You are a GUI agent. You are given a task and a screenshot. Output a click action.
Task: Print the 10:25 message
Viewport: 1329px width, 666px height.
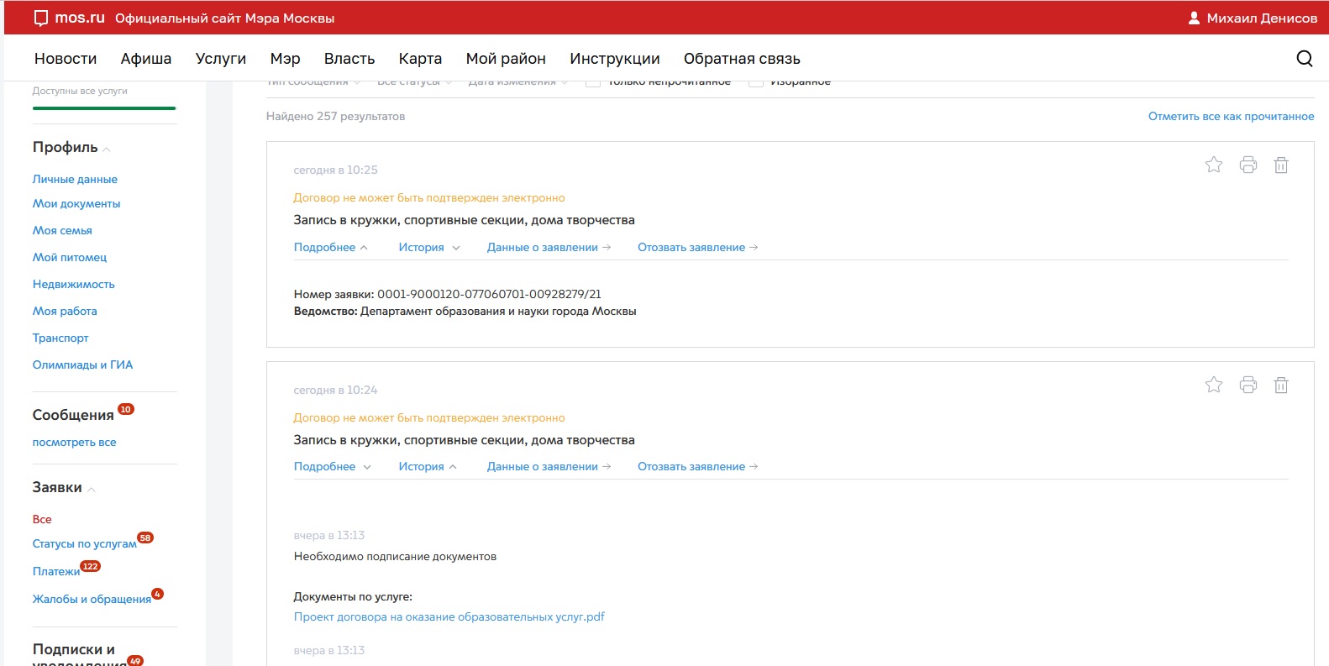click(x=1248, y=165)
